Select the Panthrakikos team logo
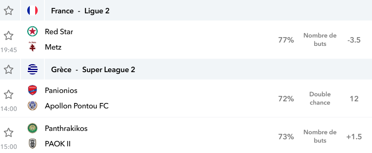Viewport: 372px width, 153px height. [x=33, y=128]
